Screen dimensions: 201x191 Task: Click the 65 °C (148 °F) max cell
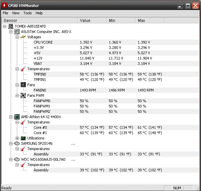pyautogui.click(x=150, y=133)
